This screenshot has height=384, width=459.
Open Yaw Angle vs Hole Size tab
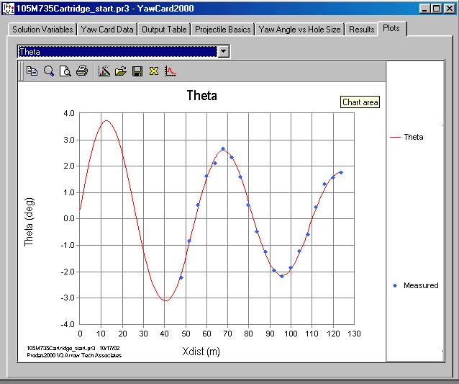pos(300,30)
